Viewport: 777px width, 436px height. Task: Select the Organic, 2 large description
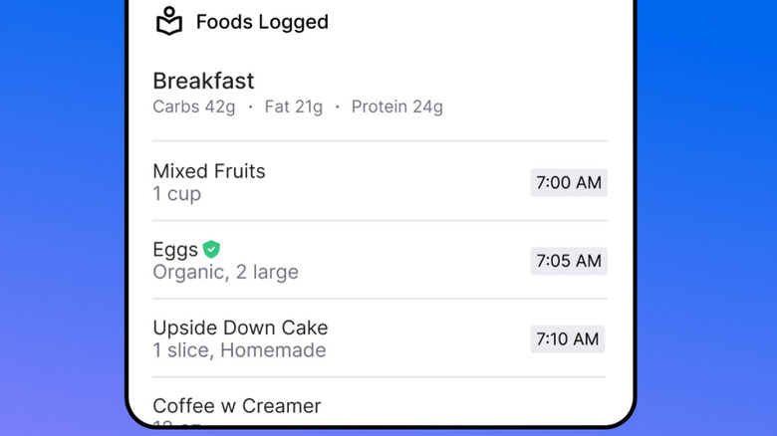coord(225,272)
